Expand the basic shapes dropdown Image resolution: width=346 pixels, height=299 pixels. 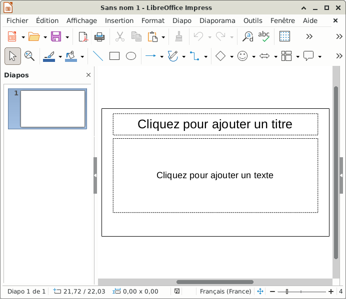tap(231, 57)
